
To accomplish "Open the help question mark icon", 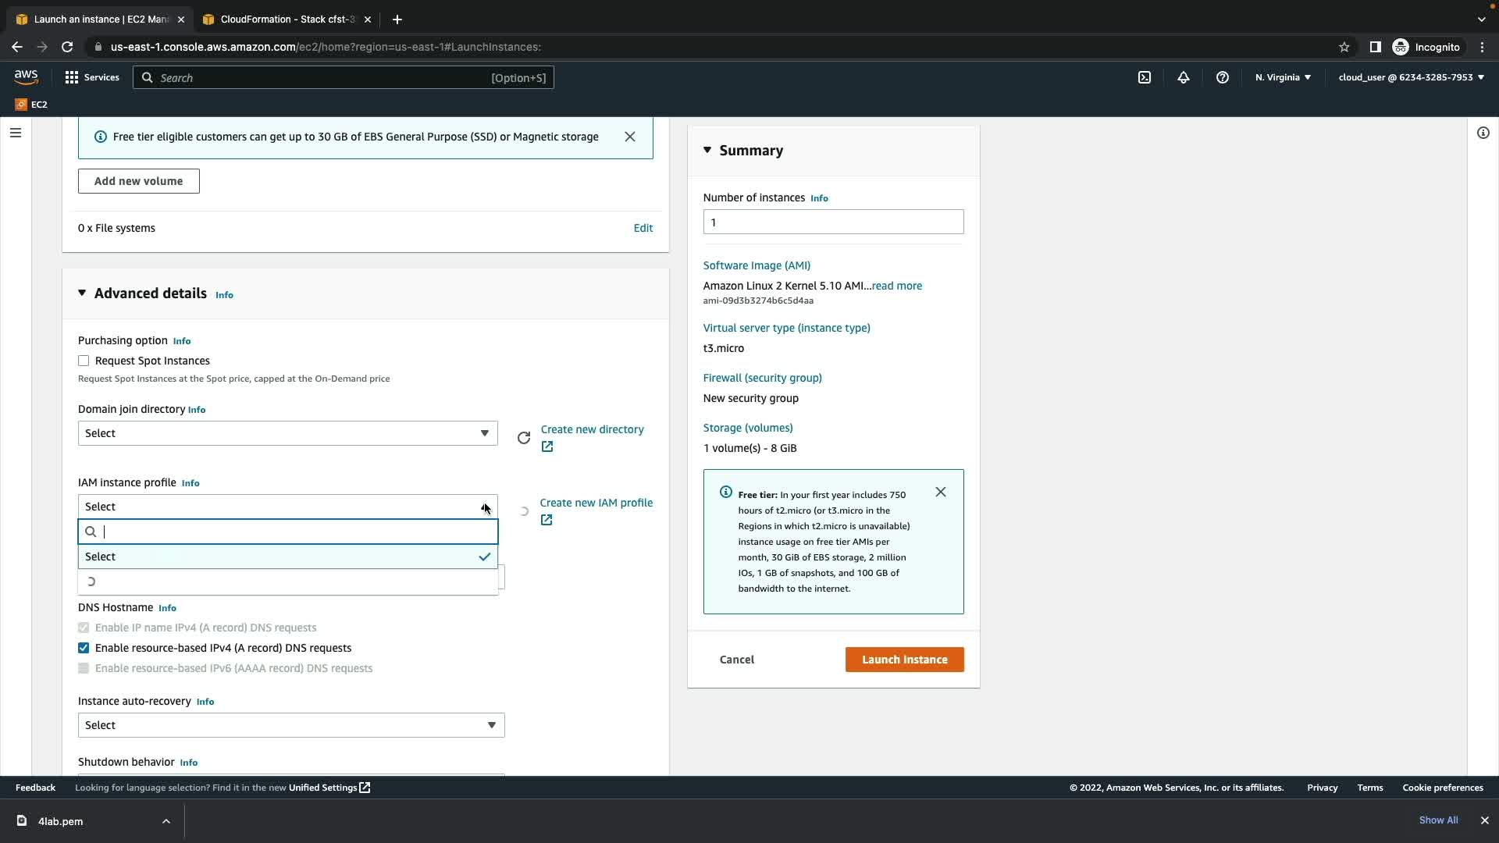I will pos(1222,77).
